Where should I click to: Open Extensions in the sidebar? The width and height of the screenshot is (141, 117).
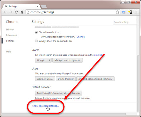(11, 35)
